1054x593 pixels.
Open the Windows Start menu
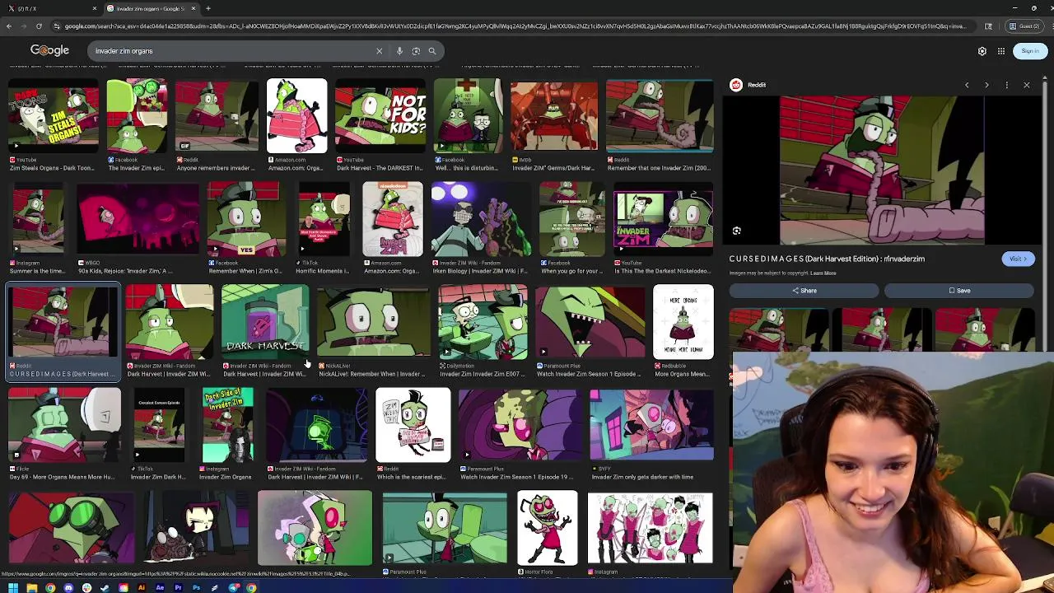point(13,587)
